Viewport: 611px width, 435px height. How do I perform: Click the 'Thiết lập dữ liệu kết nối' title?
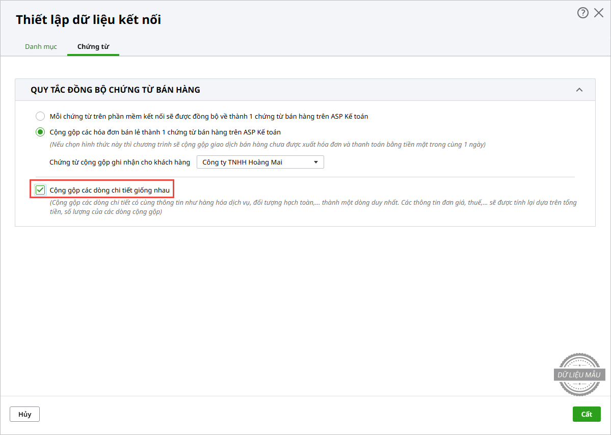[89, 19]
